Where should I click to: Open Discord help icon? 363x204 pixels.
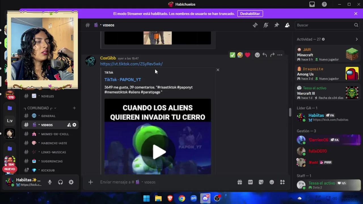(324, 4)
